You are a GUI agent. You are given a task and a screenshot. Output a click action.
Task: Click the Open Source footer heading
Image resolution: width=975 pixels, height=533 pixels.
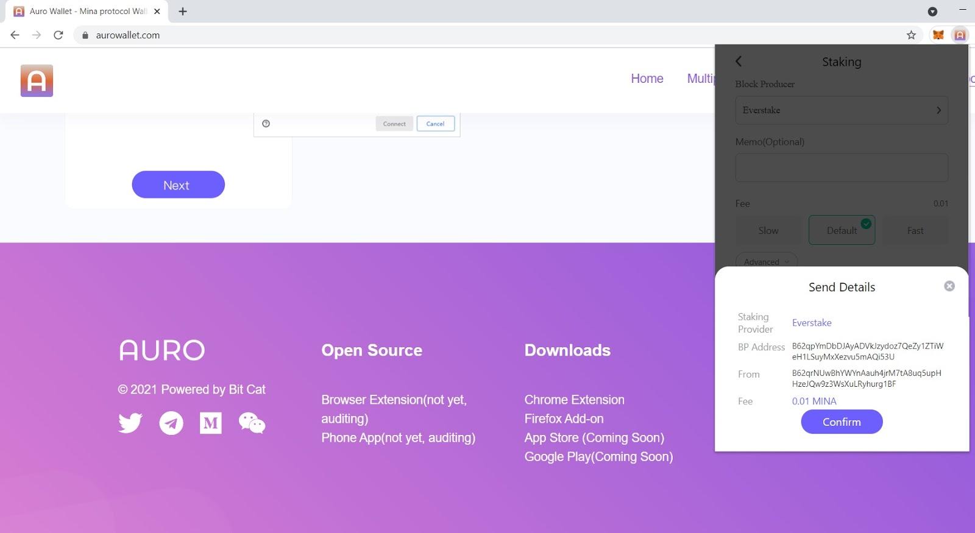(372, 350)
